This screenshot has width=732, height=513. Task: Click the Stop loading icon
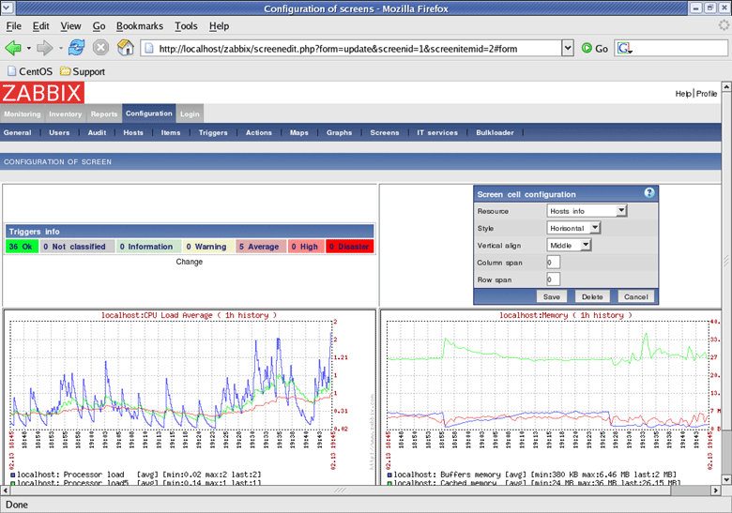click(x=100, y=48)
